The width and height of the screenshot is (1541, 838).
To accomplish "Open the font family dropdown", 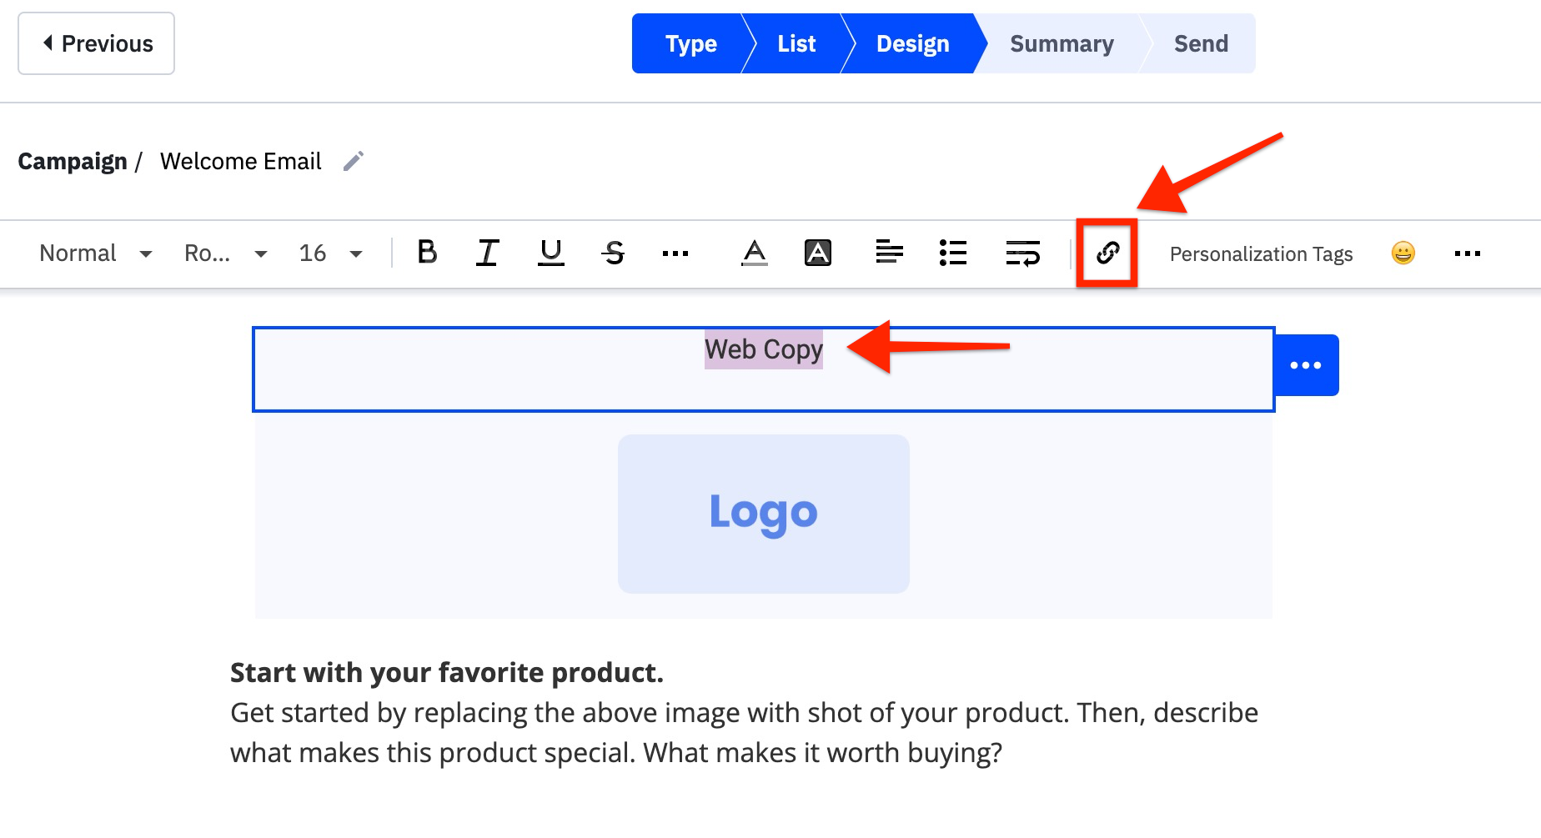I will 224,253.
